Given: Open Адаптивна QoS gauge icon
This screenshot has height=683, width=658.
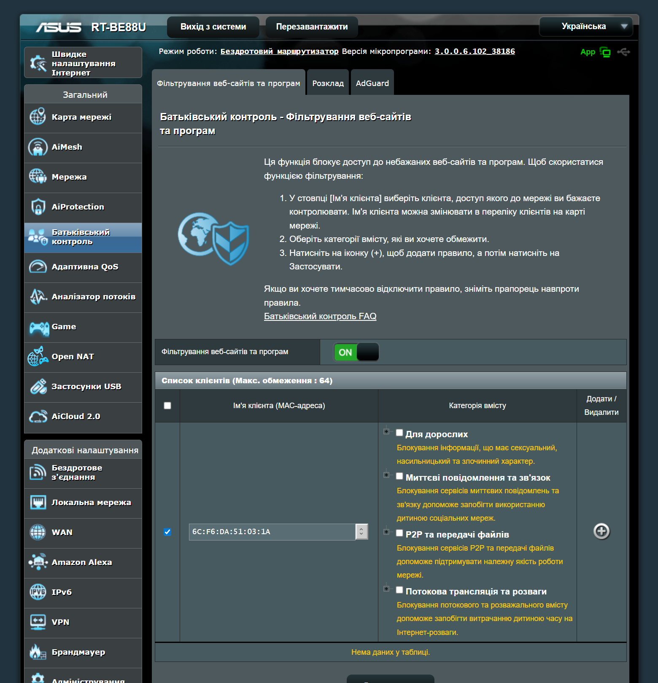Looking at the screenshot, I should [x=38, y=266].
